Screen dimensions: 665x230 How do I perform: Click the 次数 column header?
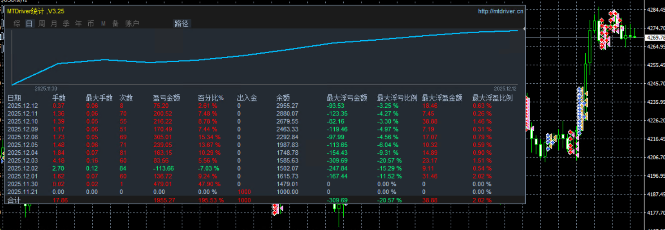(x=126, y=98)
